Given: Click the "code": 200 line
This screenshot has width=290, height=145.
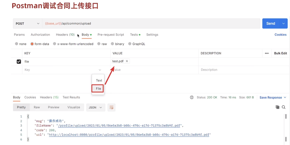Looking at the screenshot, I should click(45, 130).
